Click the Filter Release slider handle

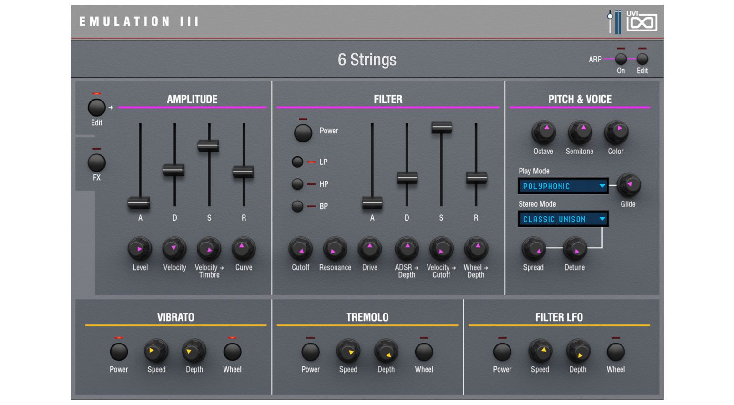pos(476,178)
